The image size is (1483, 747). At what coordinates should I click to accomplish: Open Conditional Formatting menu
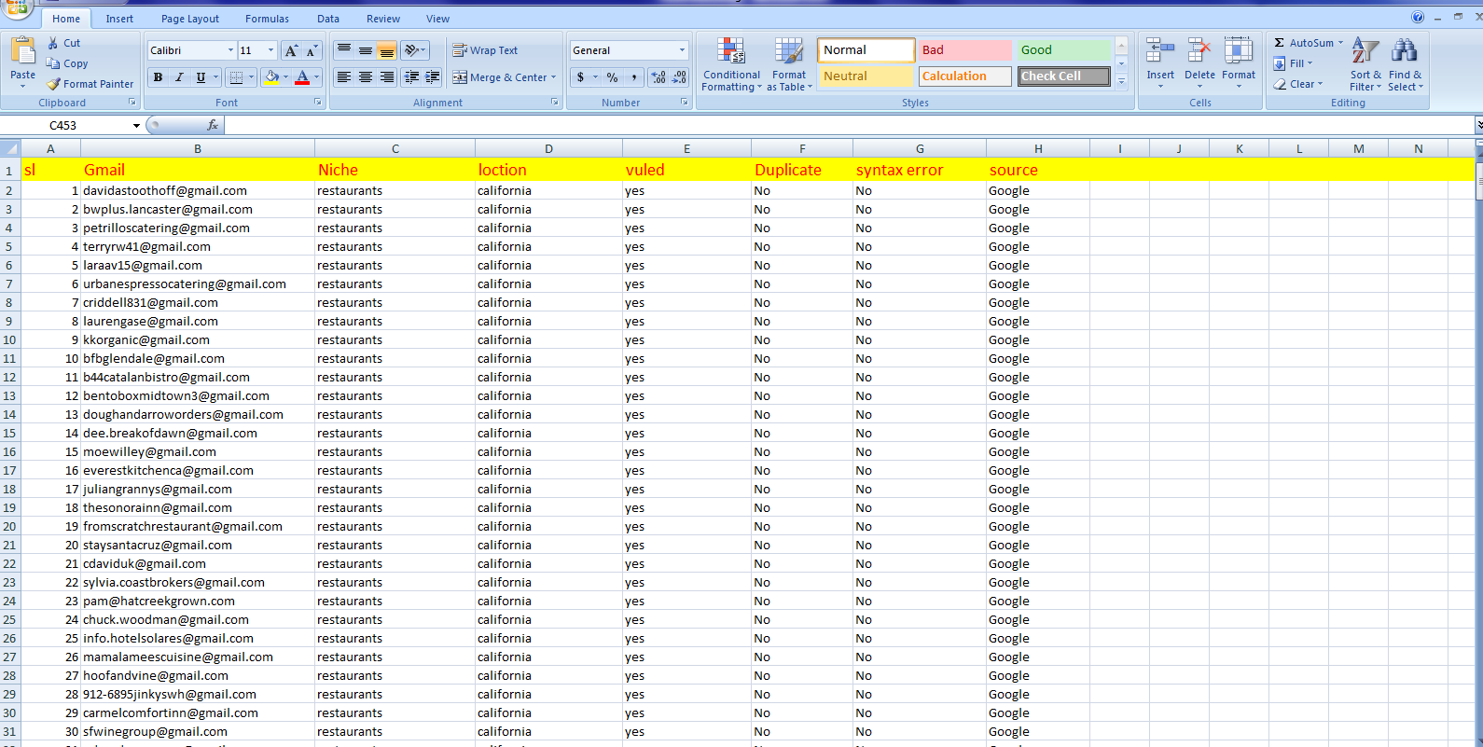tap(730, 65)
